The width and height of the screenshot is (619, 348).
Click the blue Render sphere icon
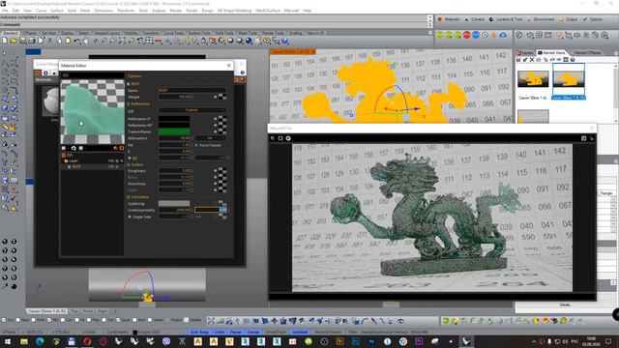[249, 41]
